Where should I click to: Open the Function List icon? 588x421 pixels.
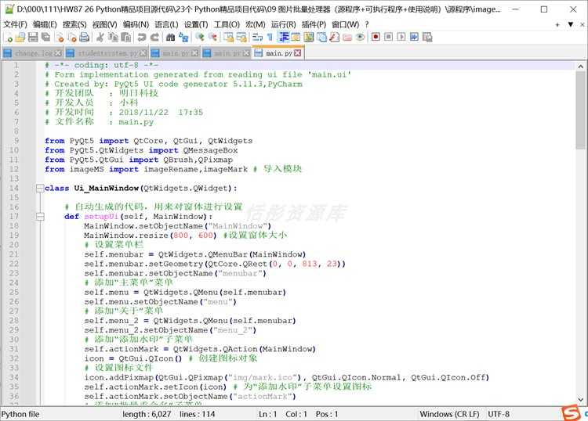coord(335,37)
